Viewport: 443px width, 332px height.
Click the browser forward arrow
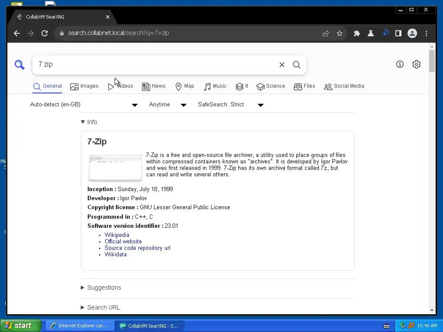click(x=31, y=33)
